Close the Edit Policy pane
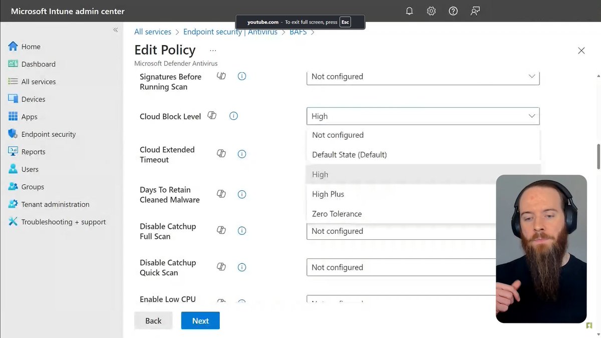 581,51
